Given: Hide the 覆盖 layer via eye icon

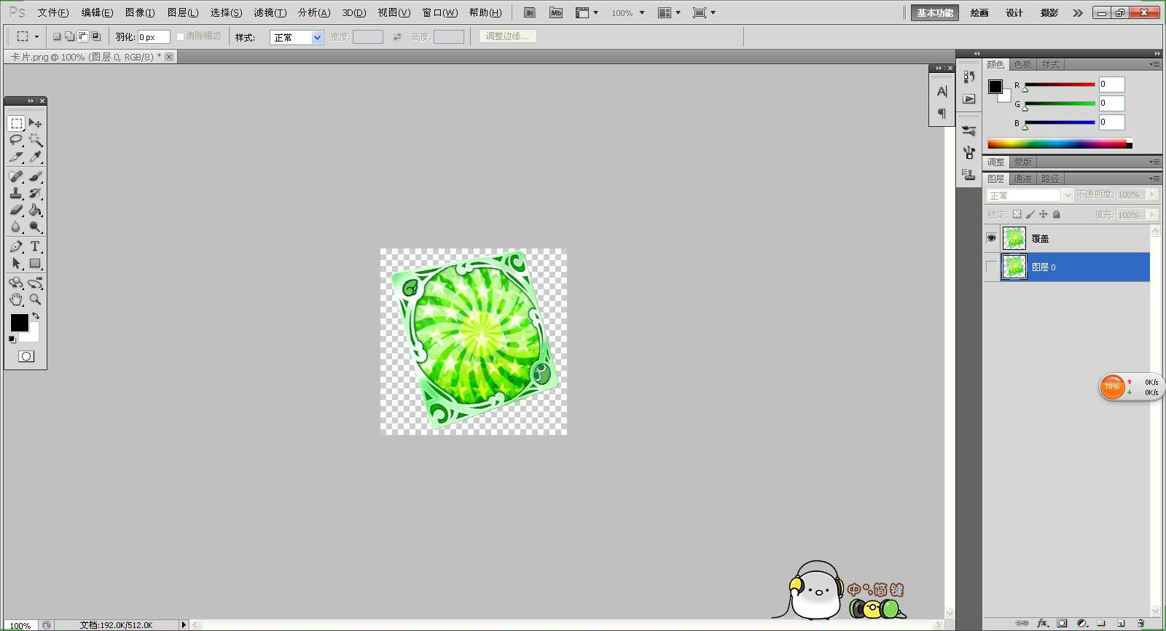Looking at the screenshot, I should tap(991, 238).
